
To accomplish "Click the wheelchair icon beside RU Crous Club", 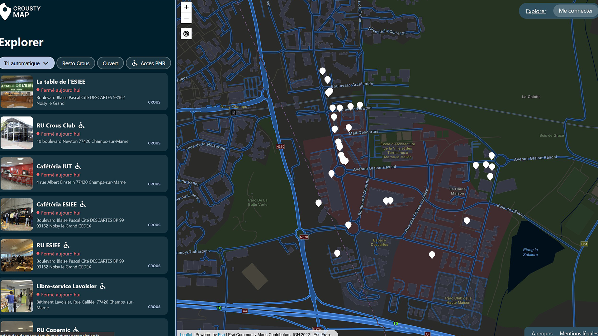I will coord(82,125).
